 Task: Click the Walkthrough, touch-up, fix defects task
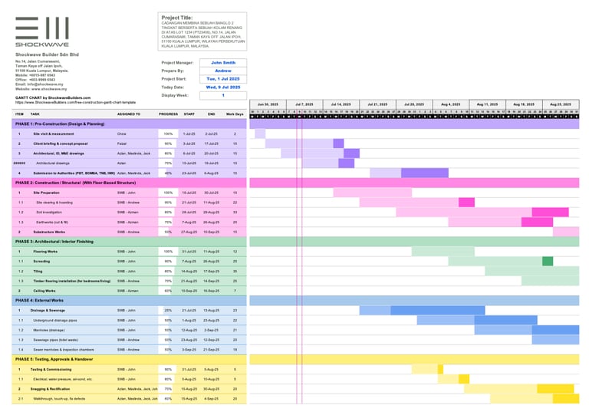click(59, 399)
